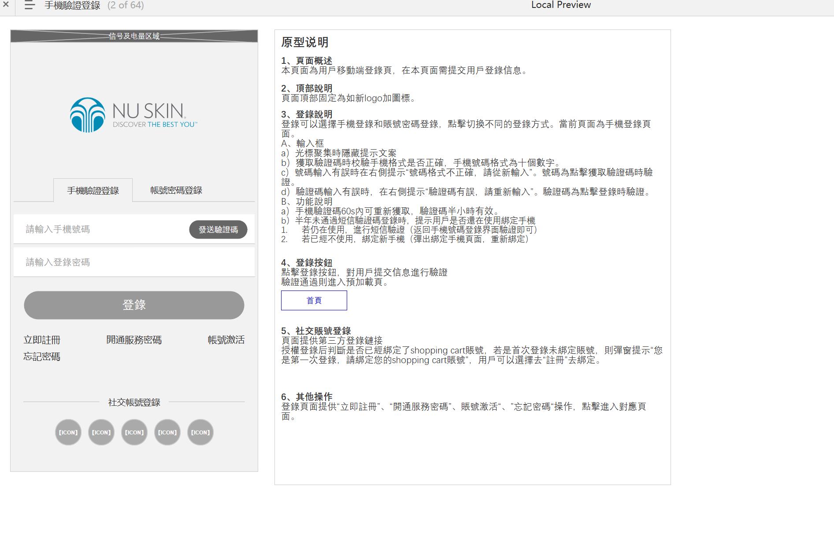The image size is (834, 548).
Task: Click the 頁面提供第三方登錄鏈接 text line
Action: click(x=332, y=340)
